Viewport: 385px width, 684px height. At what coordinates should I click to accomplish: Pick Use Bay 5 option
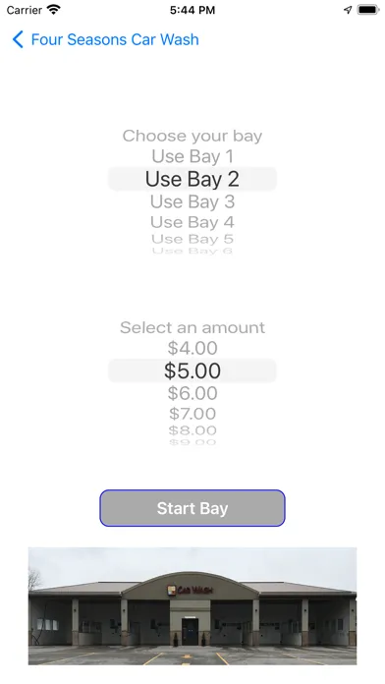192,239
